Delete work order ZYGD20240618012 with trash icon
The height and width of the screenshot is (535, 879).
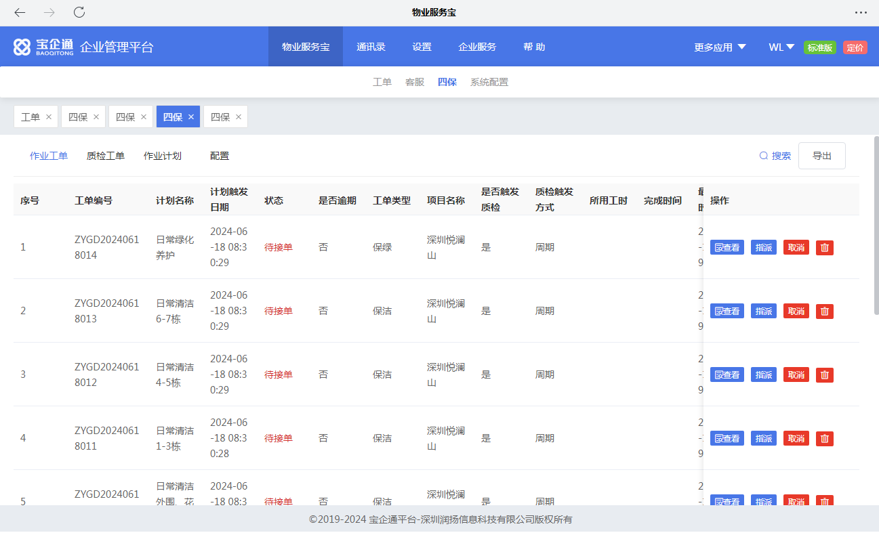[825, 374]
